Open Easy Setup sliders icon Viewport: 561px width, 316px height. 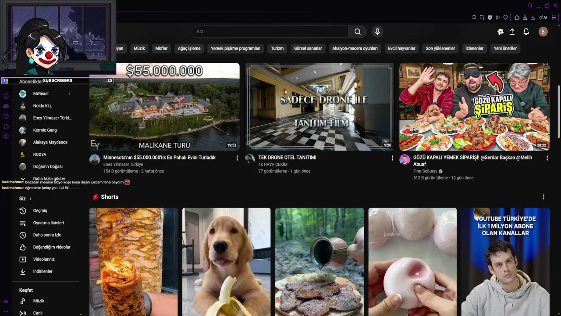tap(554, 18)
